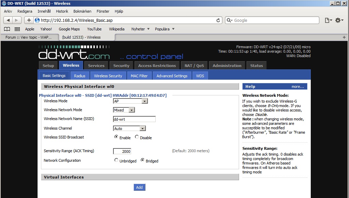The width and height of the screenshot is (349, 198).
Task: Select the (build 12533) - Wireless browser tab
Action: click(87, 37)
